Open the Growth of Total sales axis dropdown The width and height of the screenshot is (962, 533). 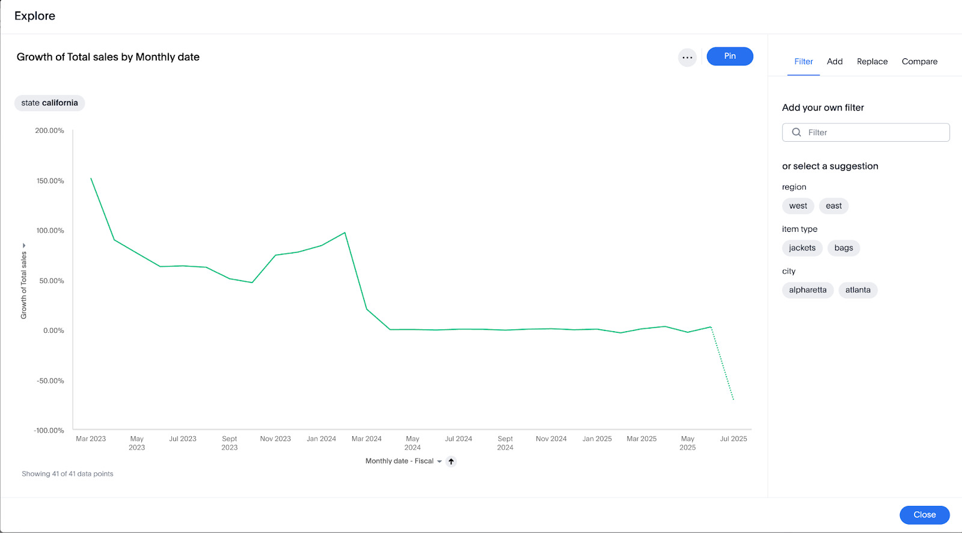[24, 281]
